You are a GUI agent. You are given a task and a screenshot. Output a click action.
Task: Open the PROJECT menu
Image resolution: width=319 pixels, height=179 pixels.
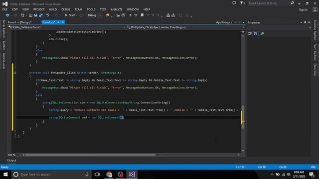39,9
